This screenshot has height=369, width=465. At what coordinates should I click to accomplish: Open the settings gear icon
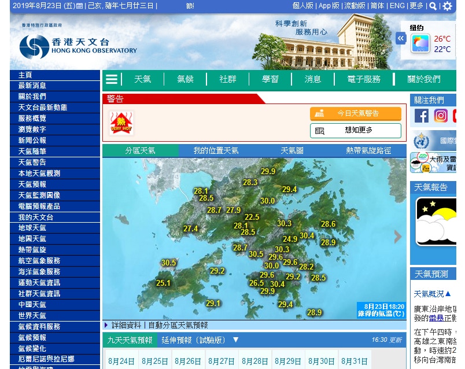(447, 6)
